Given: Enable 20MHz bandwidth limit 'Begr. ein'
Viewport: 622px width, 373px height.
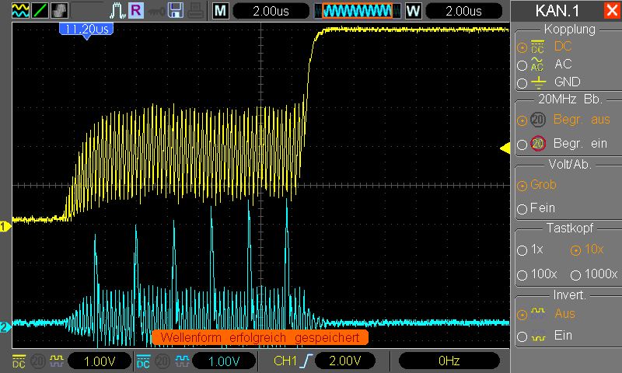Looking at the screenshot, I should (522, 144).
